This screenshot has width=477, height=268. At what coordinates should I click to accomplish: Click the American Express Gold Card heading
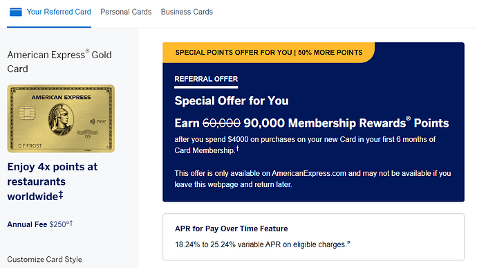59,62
